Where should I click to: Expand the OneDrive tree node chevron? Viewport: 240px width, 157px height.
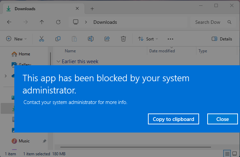[6, 76]
